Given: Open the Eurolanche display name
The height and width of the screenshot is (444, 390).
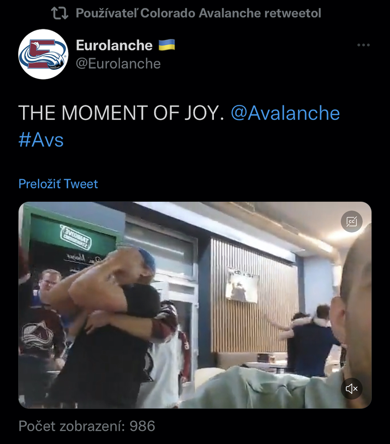Looking at the screenshot, I should [114, 45].
